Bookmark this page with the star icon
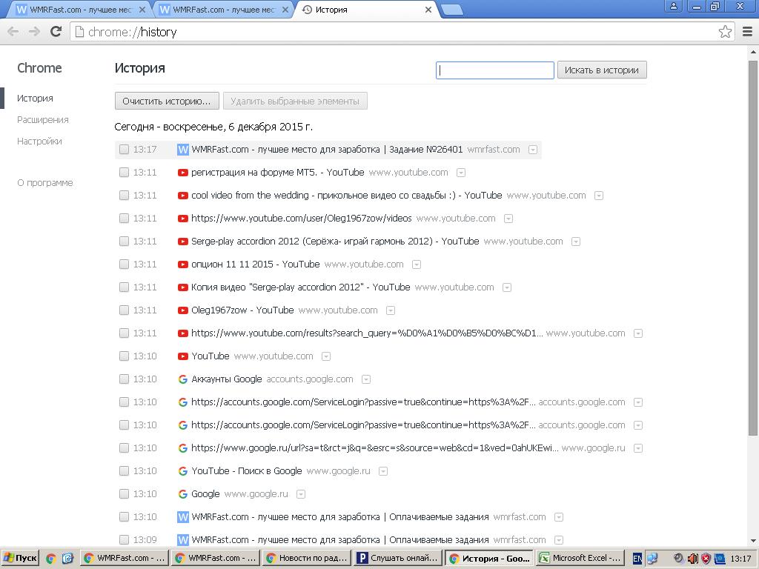Viewport: 759px width, 569px height. click(x=725, y=32)
